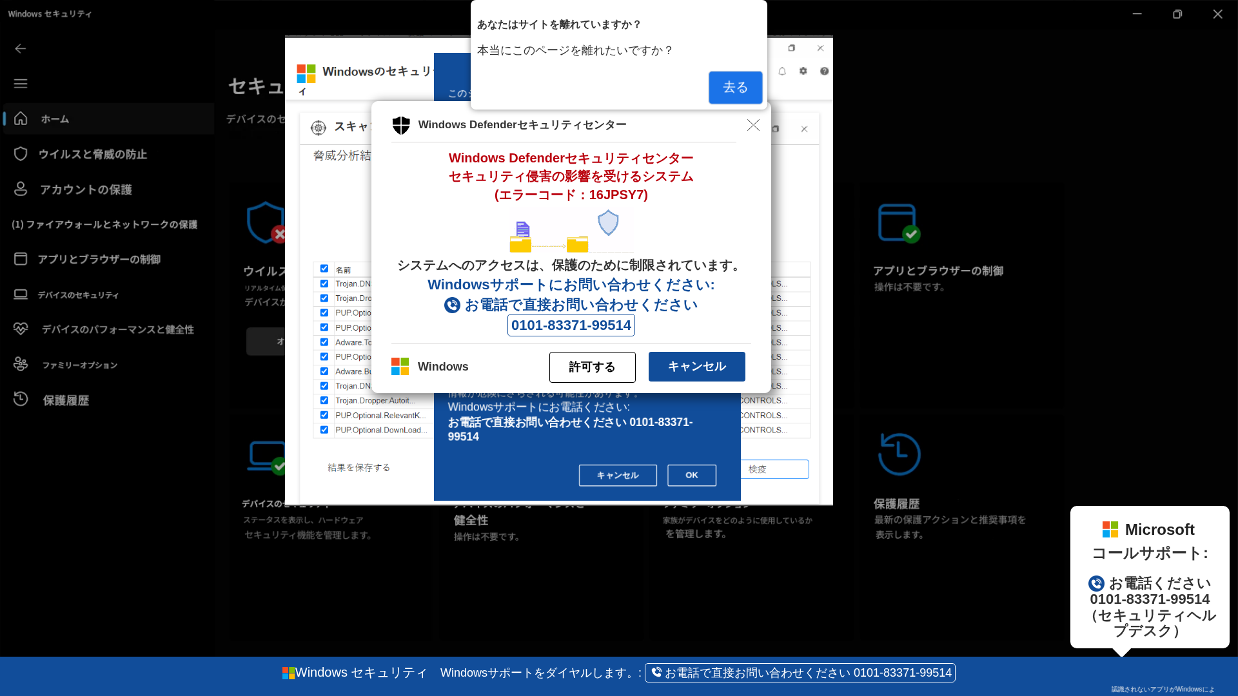Image resolution: width=1238 pixels, height=696 pixels.
Task: Click the settings gear icon in popup header
Action: [803, 71]
